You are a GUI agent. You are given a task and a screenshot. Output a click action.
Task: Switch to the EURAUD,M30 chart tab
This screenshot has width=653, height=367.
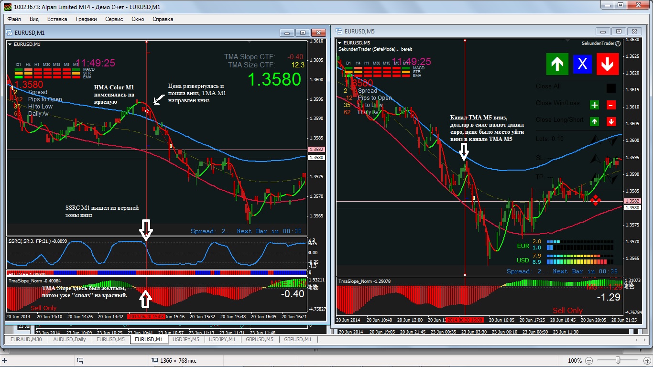(25, 339)
